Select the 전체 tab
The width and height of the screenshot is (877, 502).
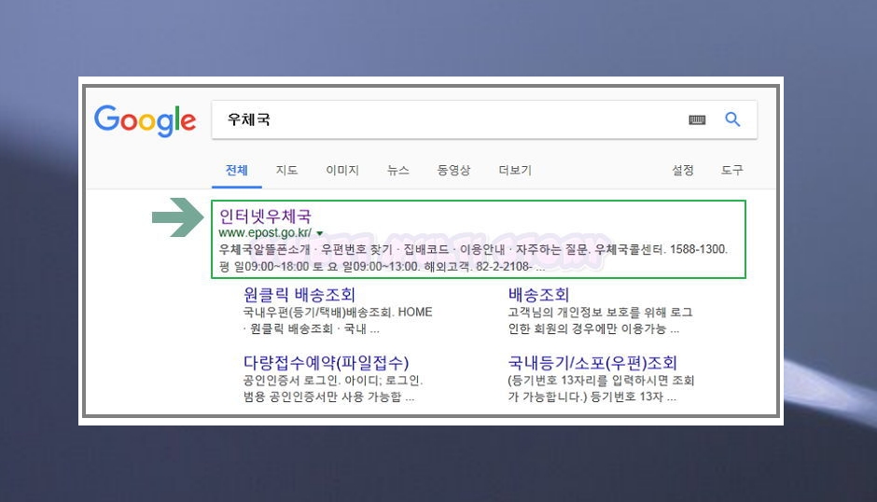pos(237,170)
